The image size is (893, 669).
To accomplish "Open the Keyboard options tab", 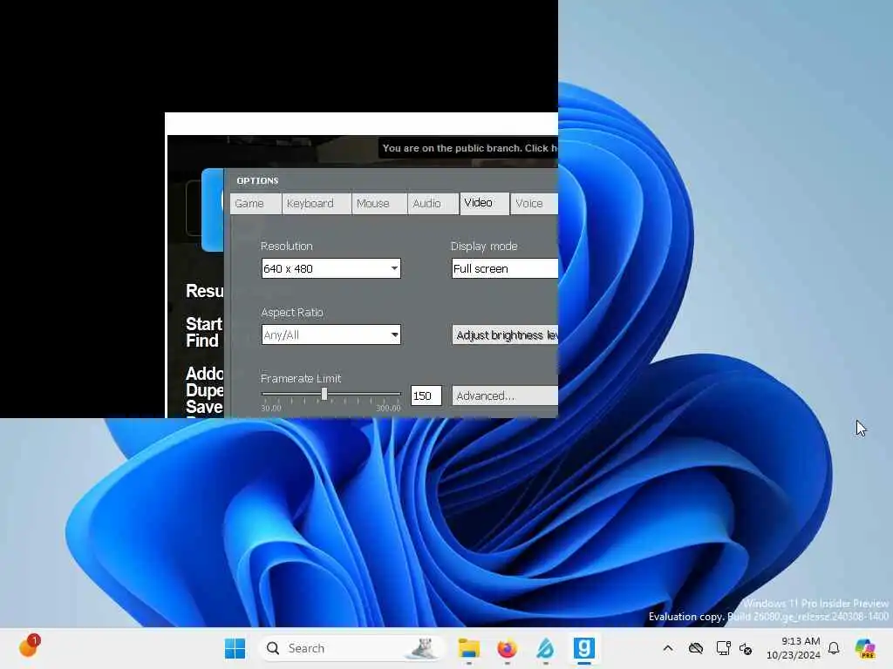I will (317, 204).
